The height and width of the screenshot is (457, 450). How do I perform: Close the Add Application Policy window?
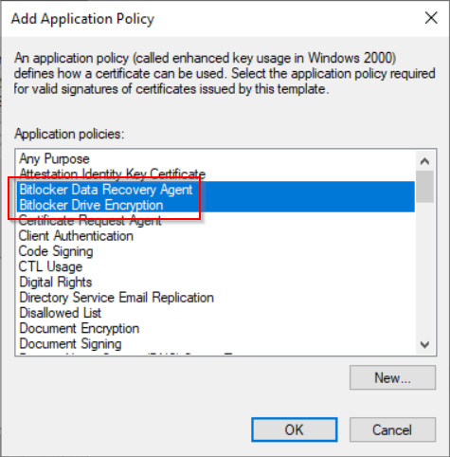tap(431, 18)
